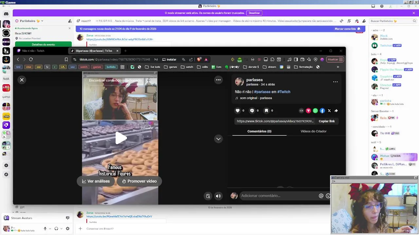Reload the TikTok browser page
This screenshot has width=419, height=235.
tap(31, 59)
